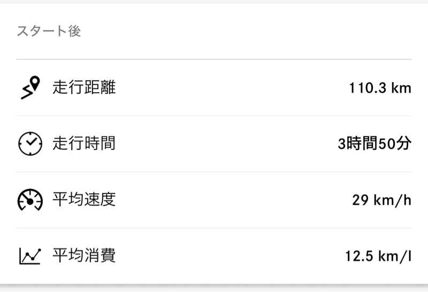The image size is (428, 292).
Task: Click the 29 km/h average speed value
Action: tap(382, 200)
